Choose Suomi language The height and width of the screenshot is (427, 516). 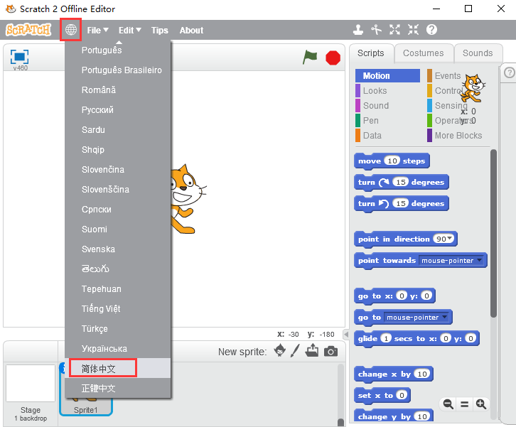117,229
